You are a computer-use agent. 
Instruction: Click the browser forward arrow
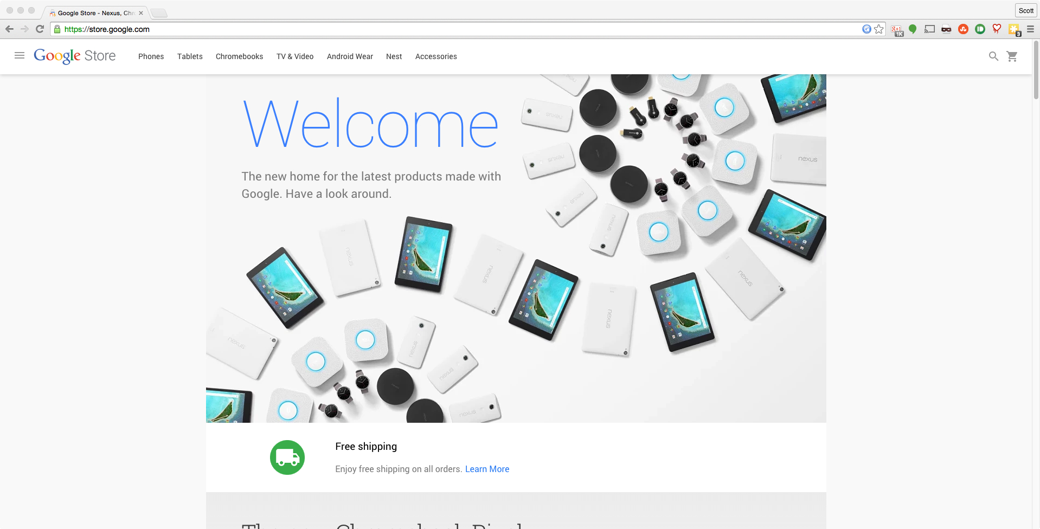(x=24, y=29)
